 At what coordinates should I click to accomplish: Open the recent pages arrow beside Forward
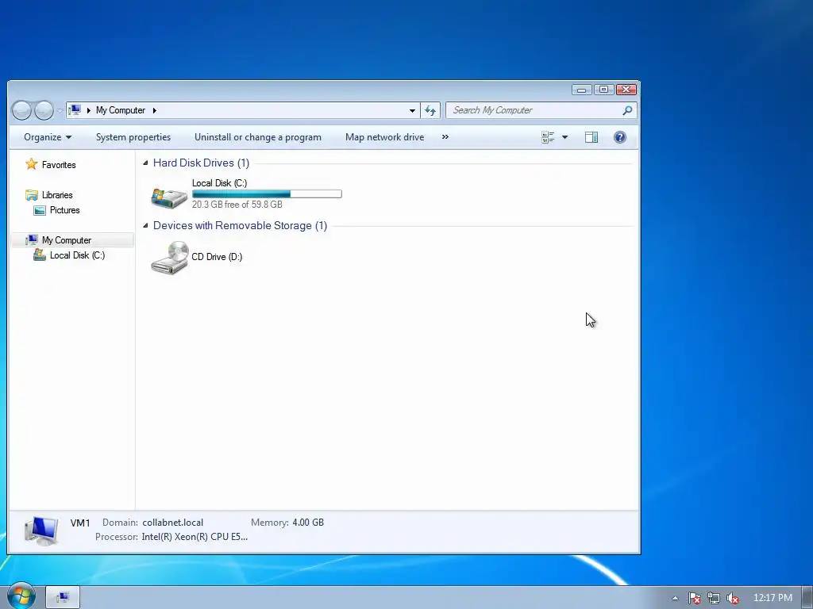60,110
